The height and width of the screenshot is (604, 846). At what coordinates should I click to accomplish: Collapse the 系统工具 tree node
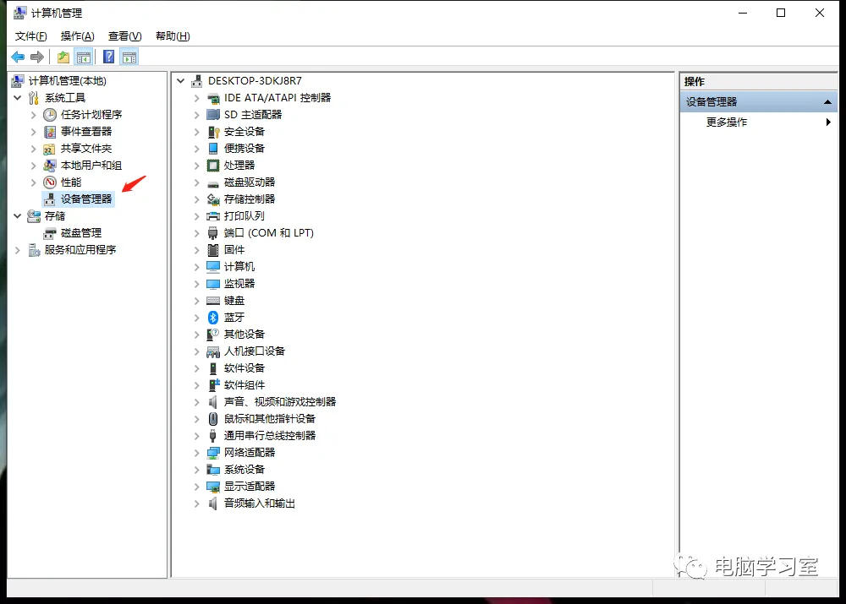pos(18,98)
